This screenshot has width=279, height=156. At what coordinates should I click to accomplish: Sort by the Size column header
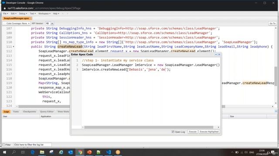click(248, 117)
